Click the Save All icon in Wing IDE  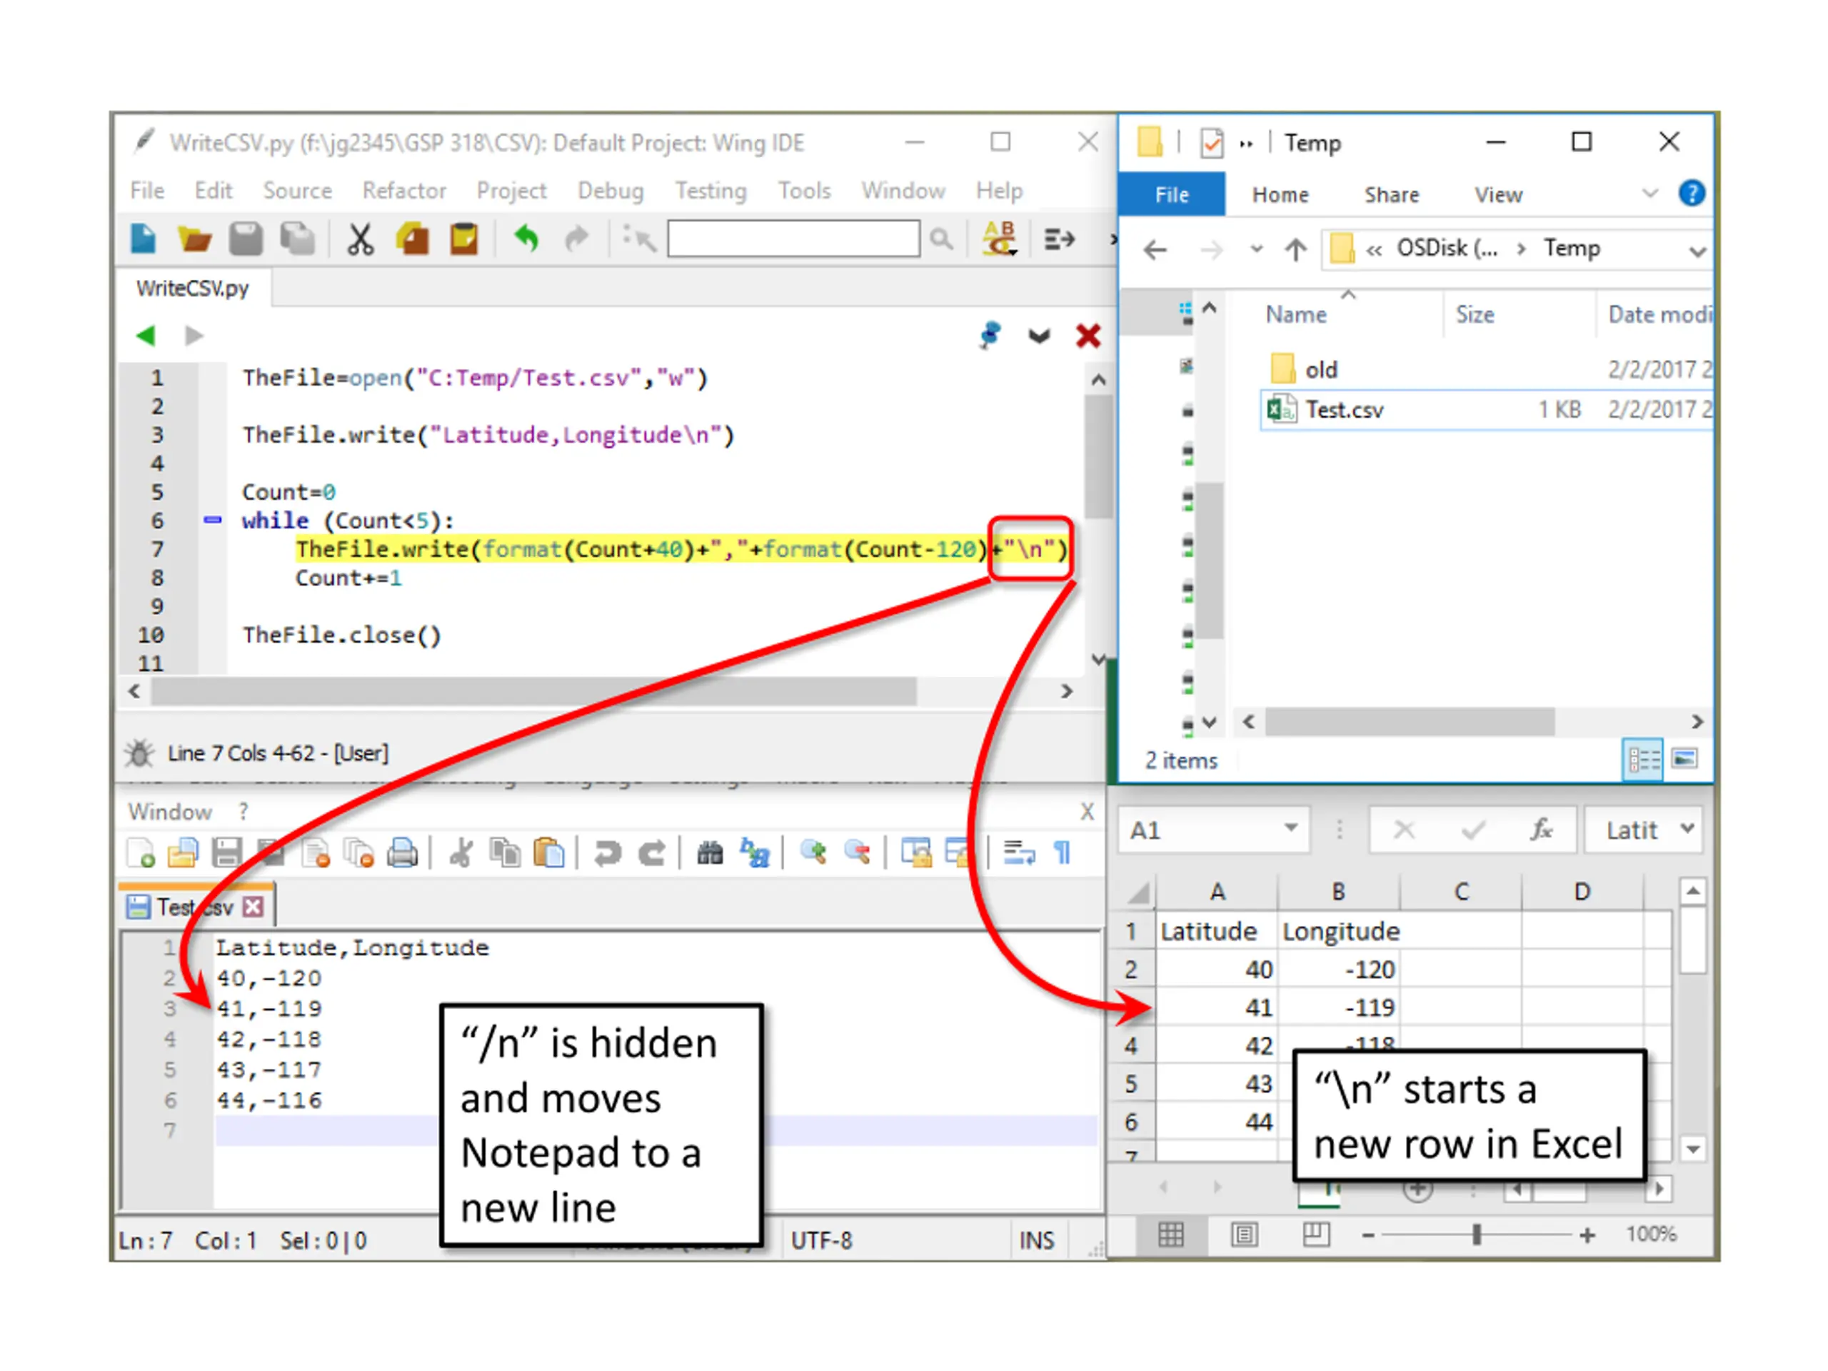pyautogui.click(x=296, y=238)
